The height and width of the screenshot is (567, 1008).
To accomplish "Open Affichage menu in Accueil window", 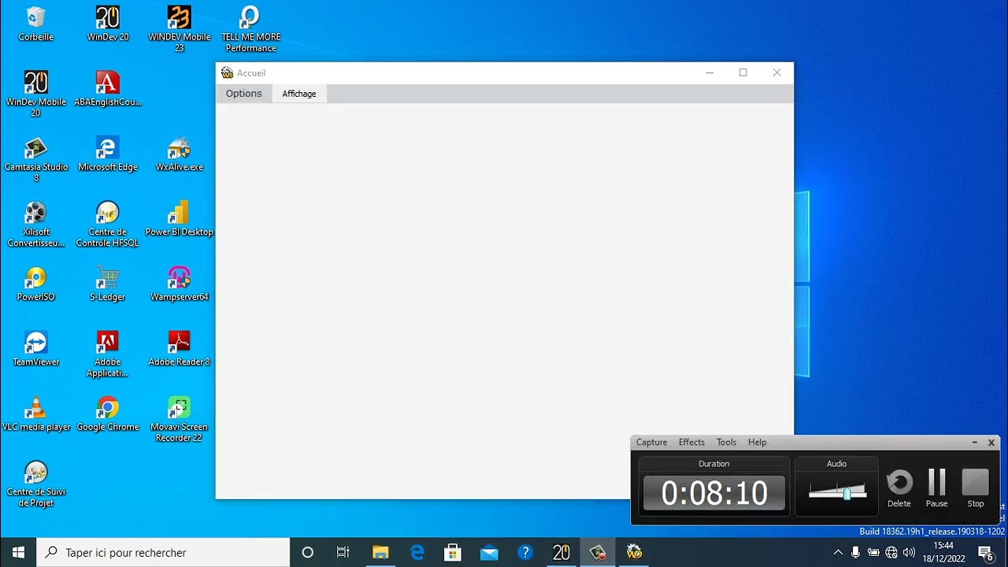I will (299, 94).
